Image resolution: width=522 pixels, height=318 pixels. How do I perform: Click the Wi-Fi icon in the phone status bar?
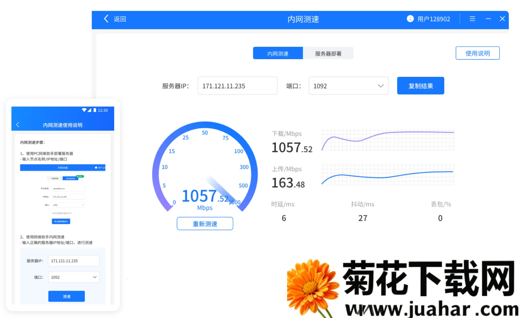(x=84, y=110)
